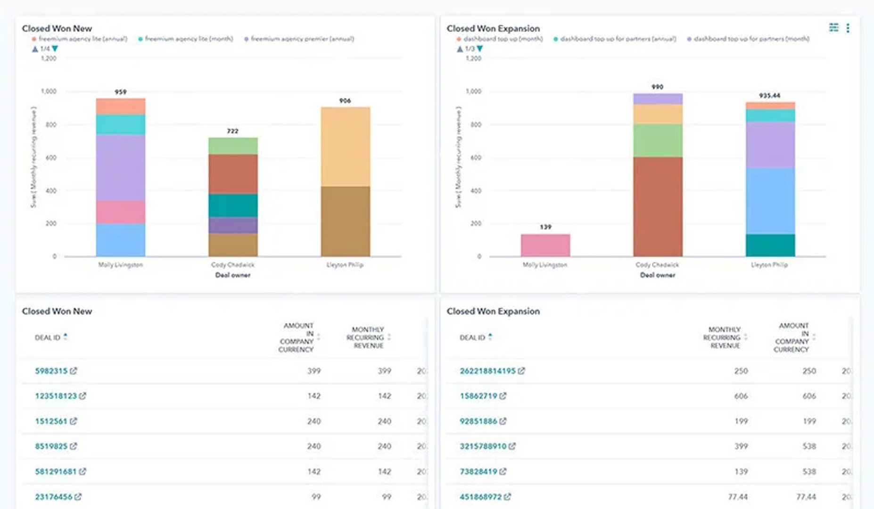Open deal 15862719 link
Screen dimensions: 874x509
pos(478,396)
